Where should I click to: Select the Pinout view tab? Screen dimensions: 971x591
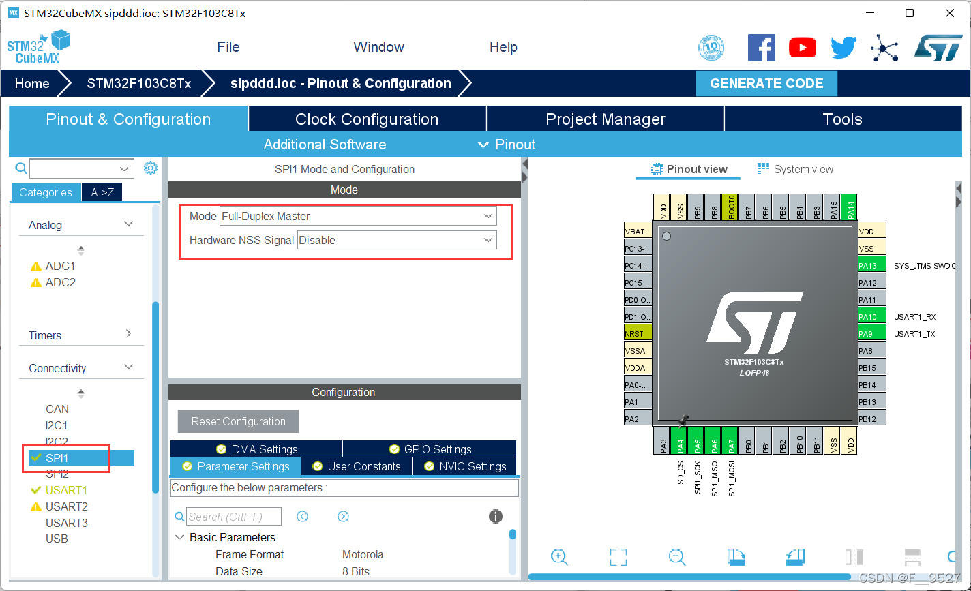[689, 169]
